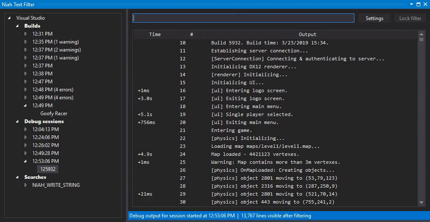The width and height of the screenshot is (430, 222).
Task: Collapse the Debug sessions group
Action: (18, 121)
